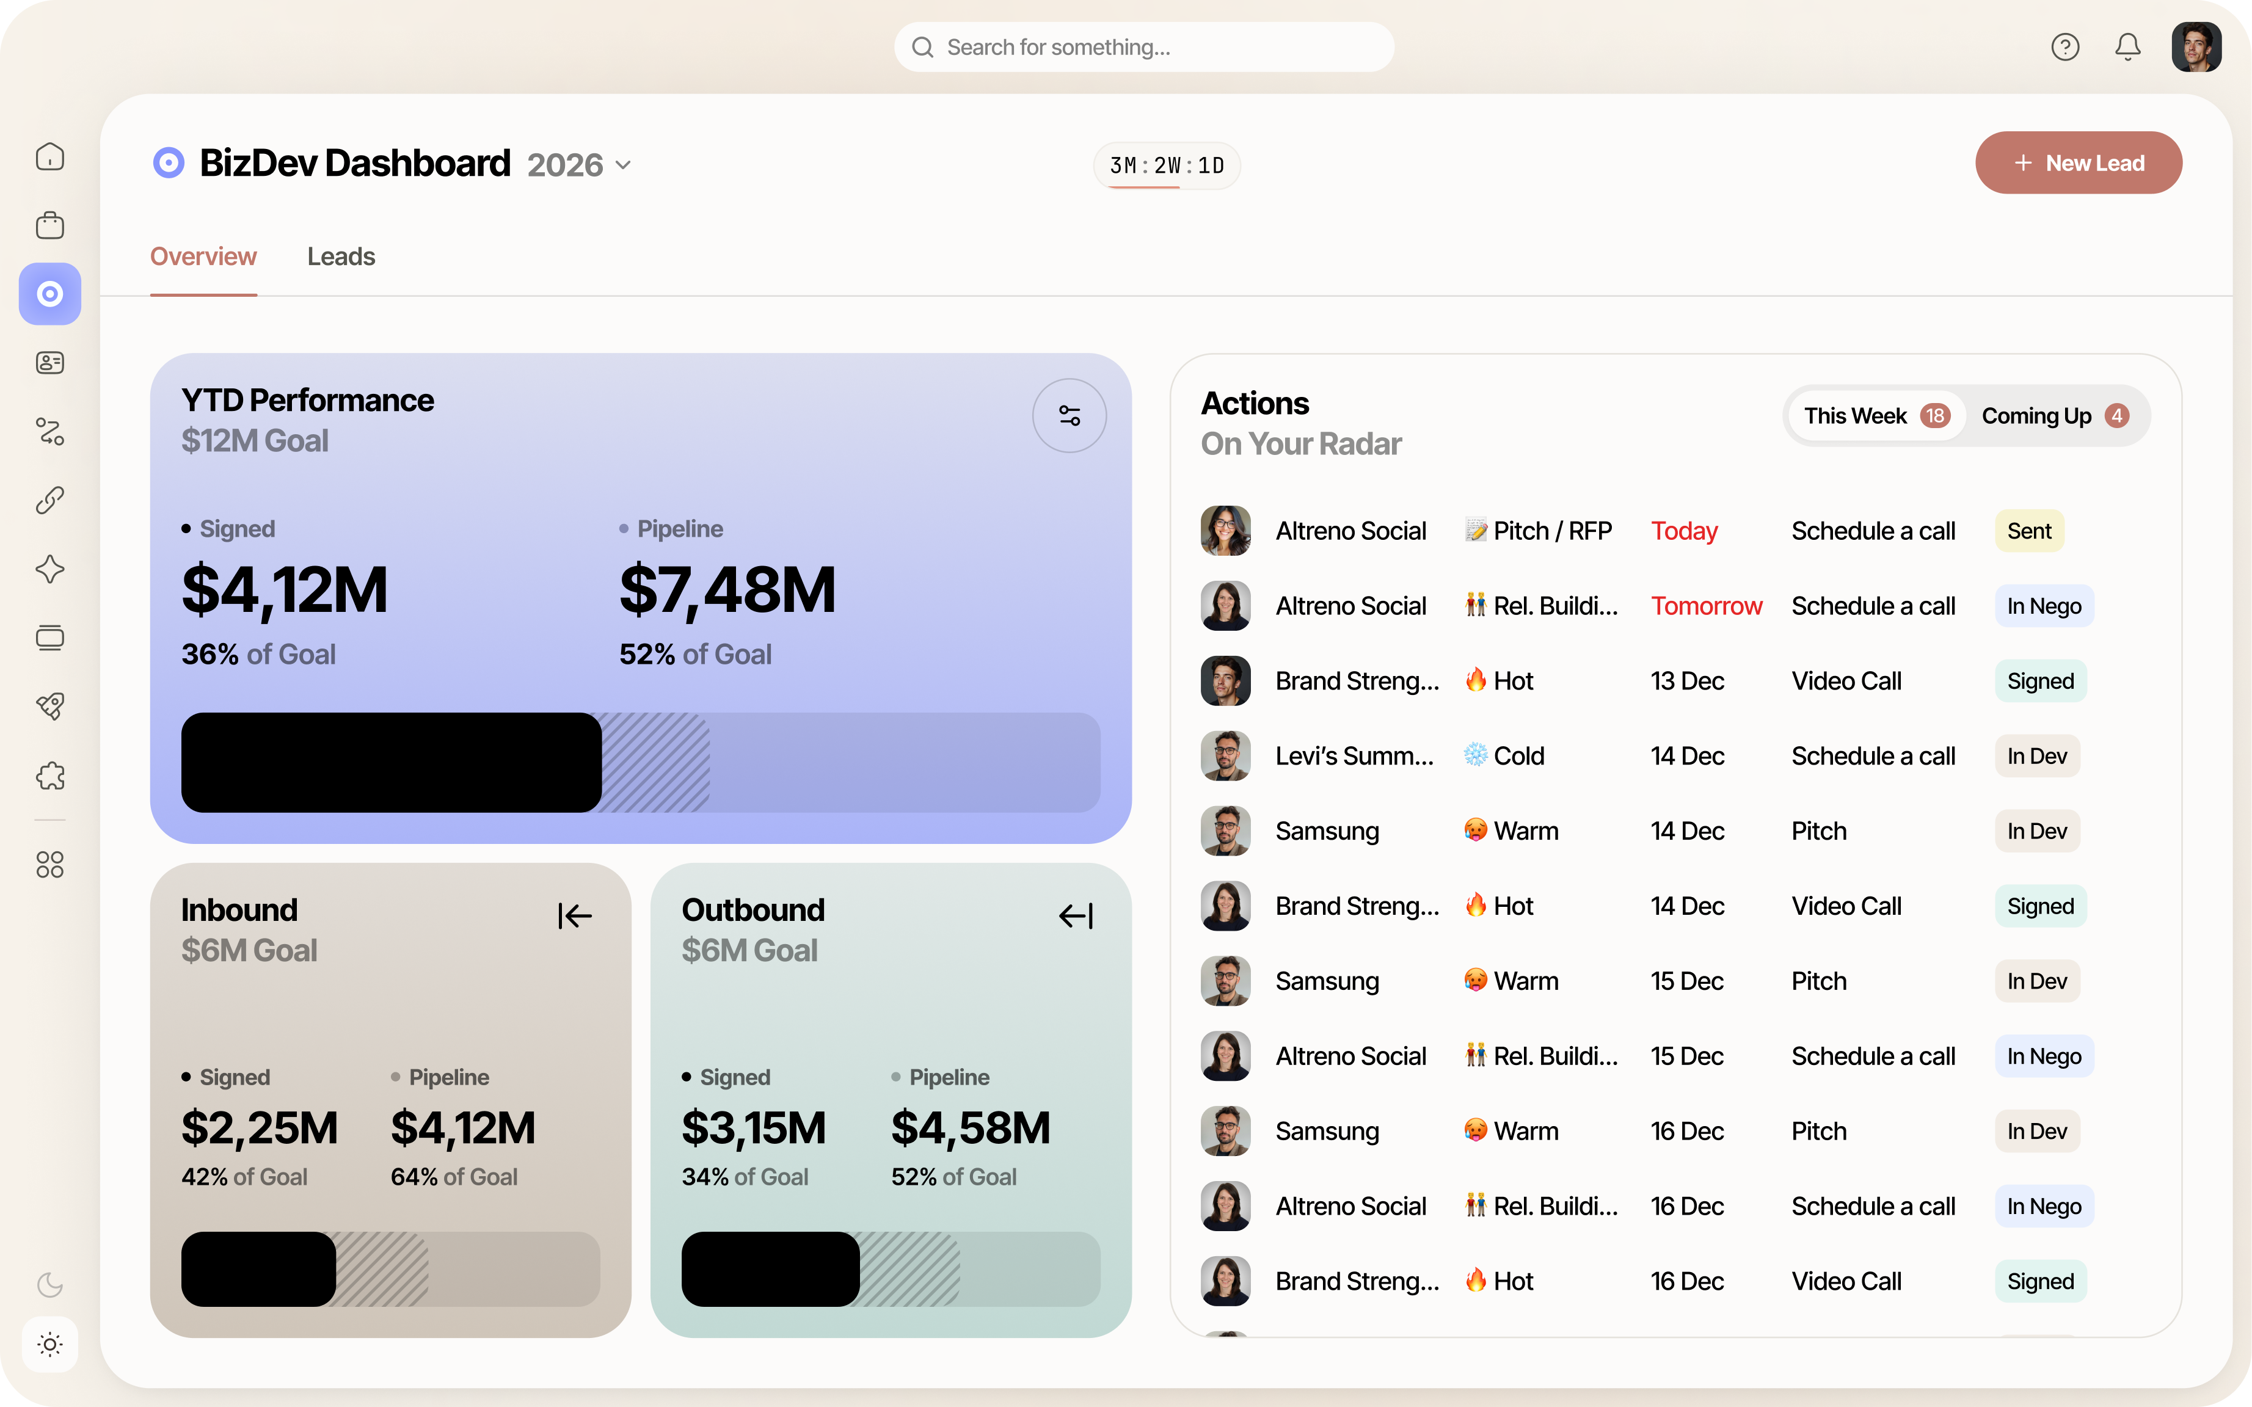
Task: Open the Home icon in the sidebar
Action: [x=50, y=156]
